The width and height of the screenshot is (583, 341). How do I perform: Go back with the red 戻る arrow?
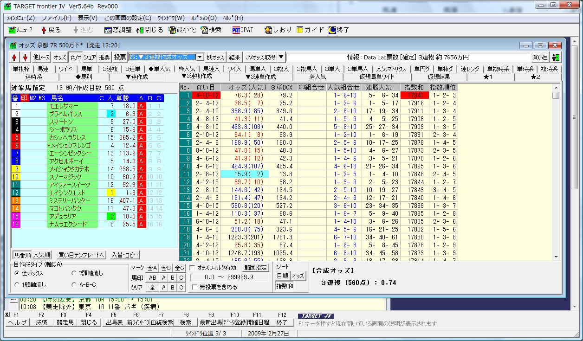51,30
